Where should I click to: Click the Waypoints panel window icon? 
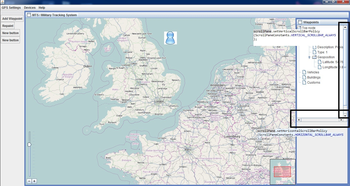click(300, 22)
